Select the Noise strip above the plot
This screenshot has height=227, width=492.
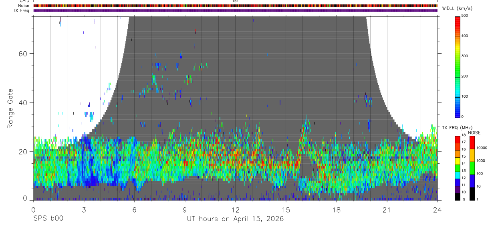[x=235, y=6]
